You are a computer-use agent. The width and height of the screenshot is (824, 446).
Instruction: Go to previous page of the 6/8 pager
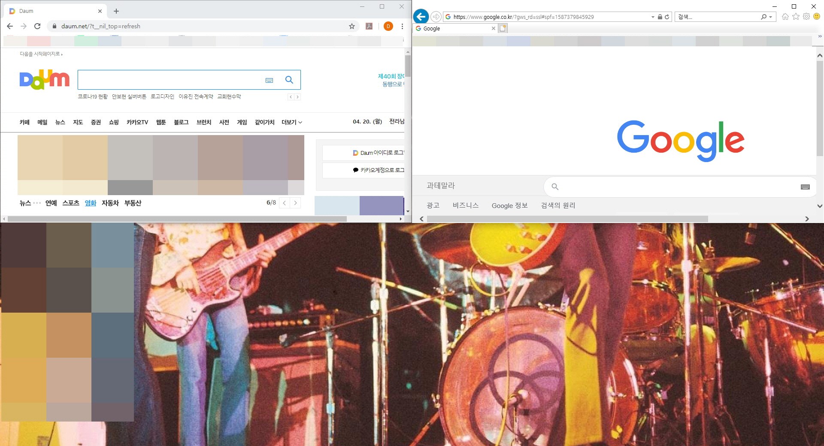coord(285,203)
